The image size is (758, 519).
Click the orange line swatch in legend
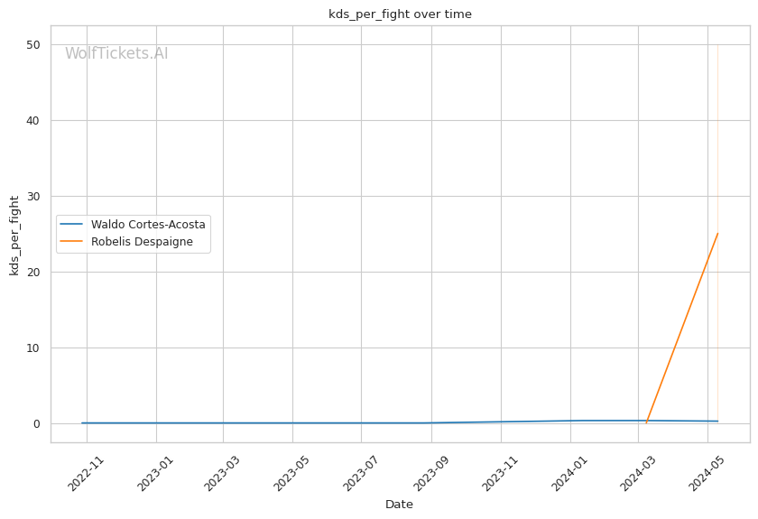coord(72,242)
